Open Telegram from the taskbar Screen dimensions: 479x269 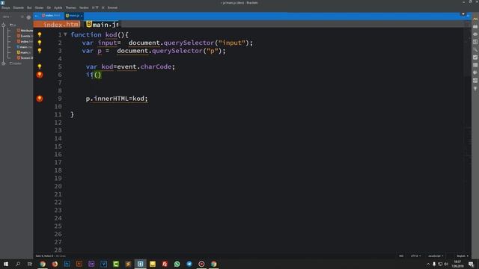click(x=189, y=264)
